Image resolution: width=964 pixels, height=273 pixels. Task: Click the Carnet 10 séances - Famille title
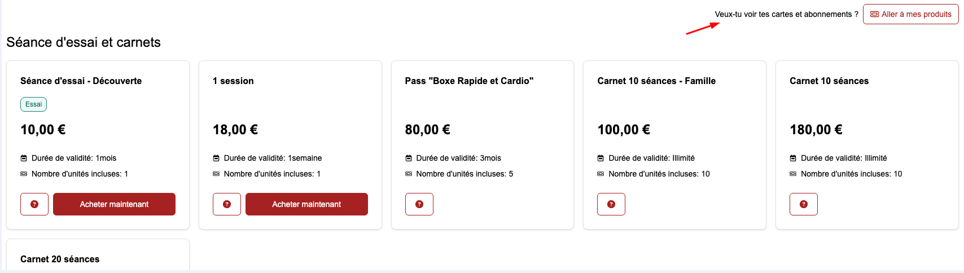656,81
